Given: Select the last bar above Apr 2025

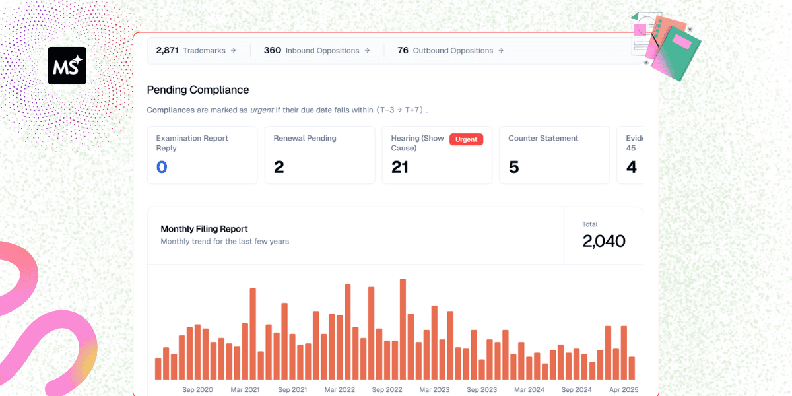Looking at the screenshot, I should click(x=632, y=368).
